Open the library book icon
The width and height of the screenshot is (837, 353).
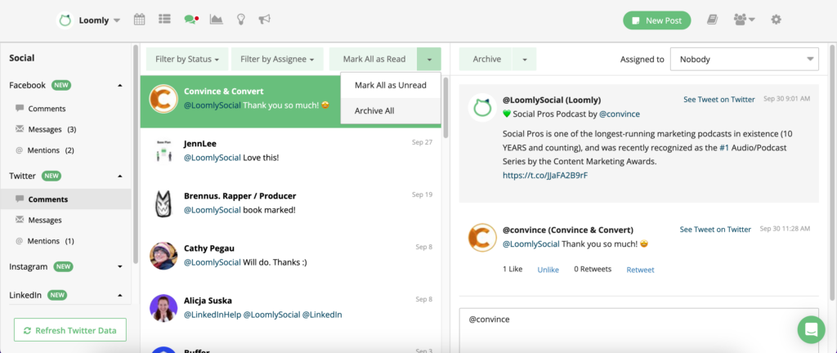713,20
